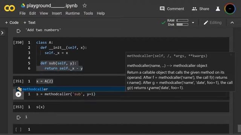
Task: Select the methodcaller autocomplete suggestion
Action: click(x=71, y=89)
